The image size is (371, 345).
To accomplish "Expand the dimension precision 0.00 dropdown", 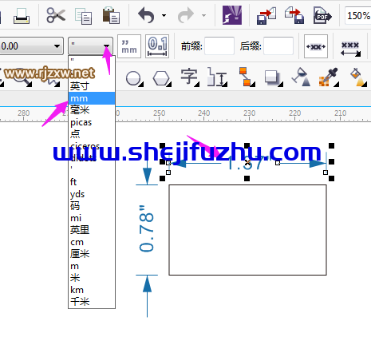I will [x=57, y=46].
